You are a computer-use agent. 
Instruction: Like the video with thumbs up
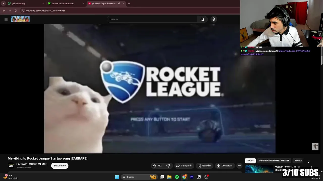point(157,166)
